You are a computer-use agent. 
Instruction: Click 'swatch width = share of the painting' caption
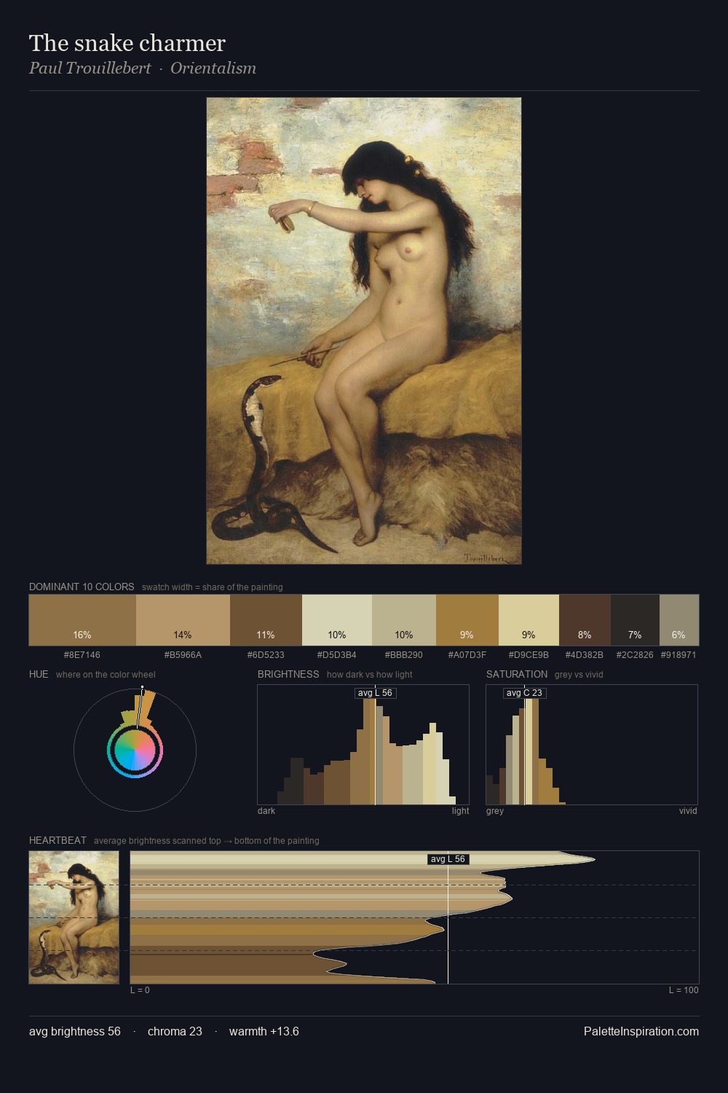tap(213, 587)
